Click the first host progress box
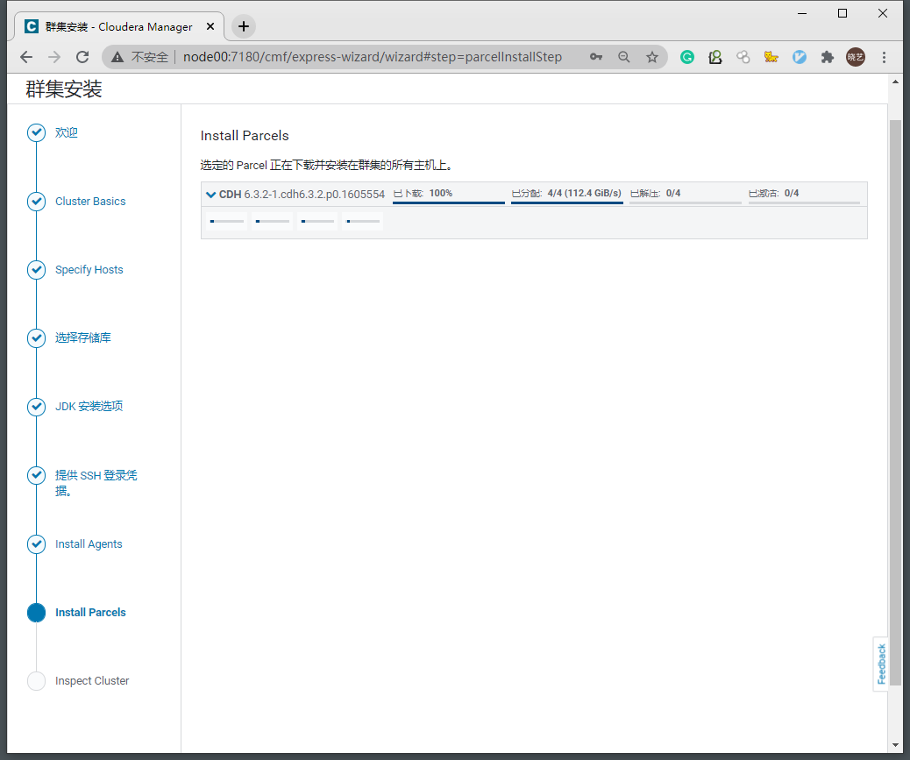Screen dimensions: 910x760 click(227, 221)
